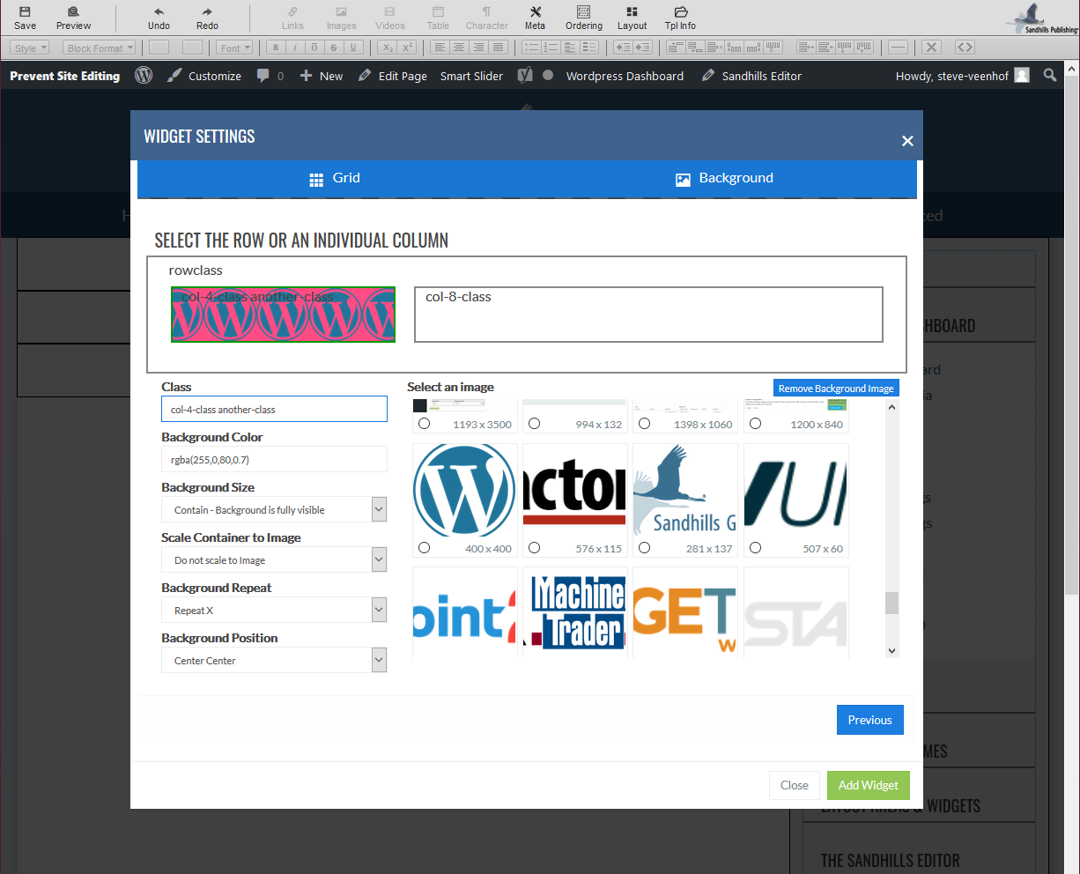Open the Block Format dropdown

99,48
